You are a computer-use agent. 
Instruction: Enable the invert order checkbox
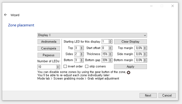(x=65, y=66)
